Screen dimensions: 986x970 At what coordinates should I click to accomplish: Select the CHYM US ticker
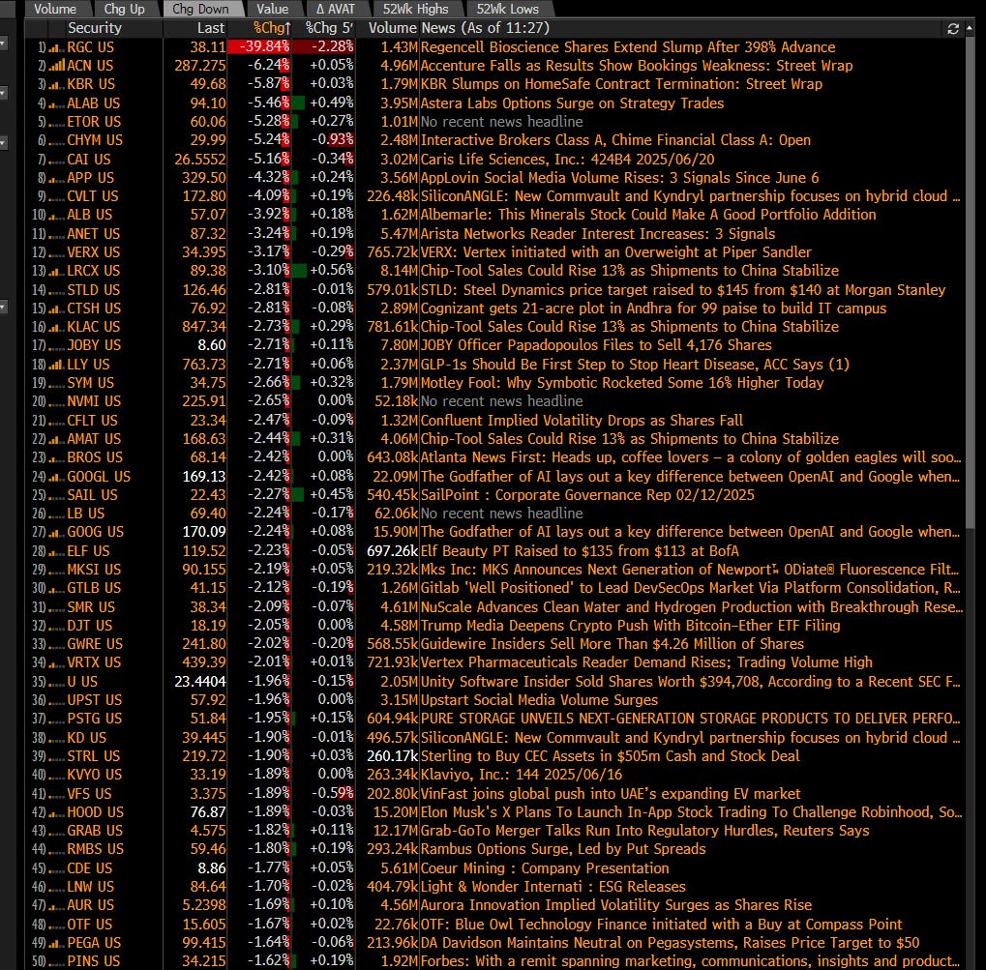click(95, 141)
